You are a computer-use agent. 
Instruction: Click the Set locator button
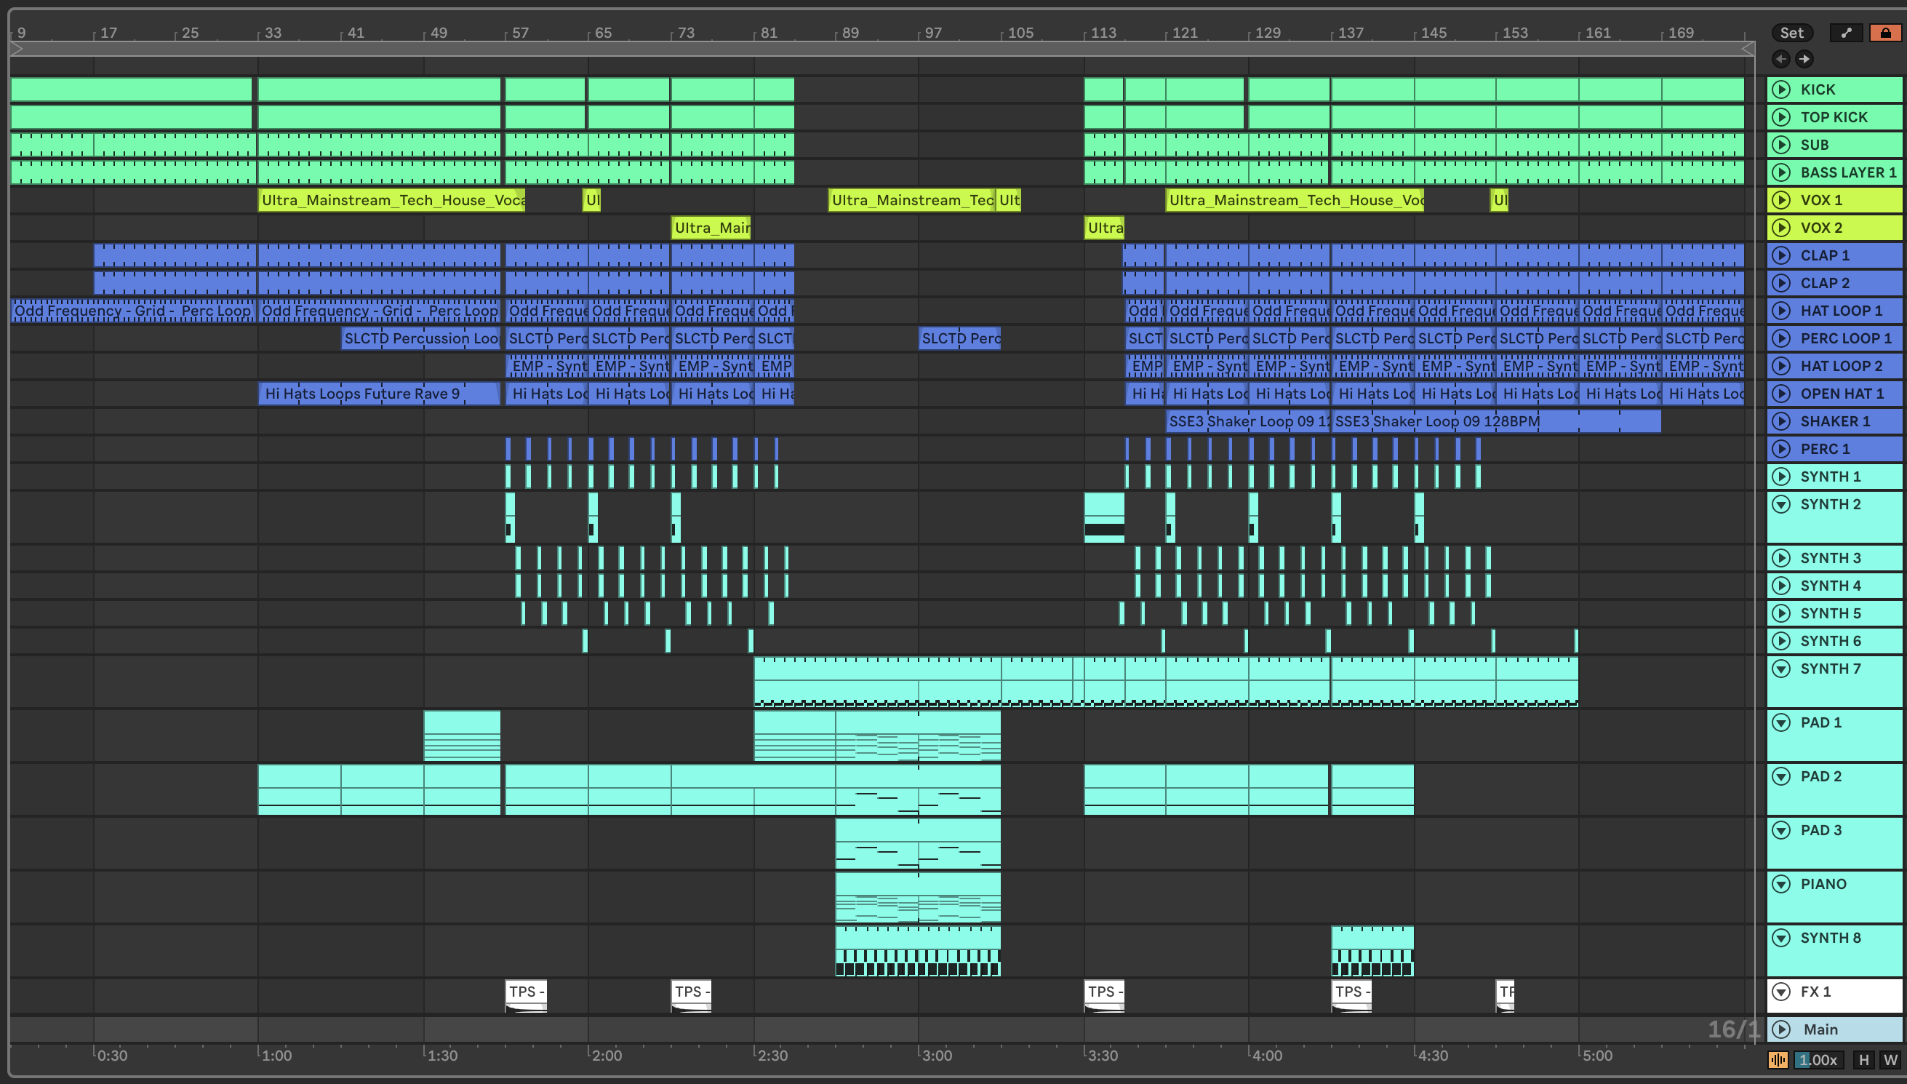tap(1791, 33)
